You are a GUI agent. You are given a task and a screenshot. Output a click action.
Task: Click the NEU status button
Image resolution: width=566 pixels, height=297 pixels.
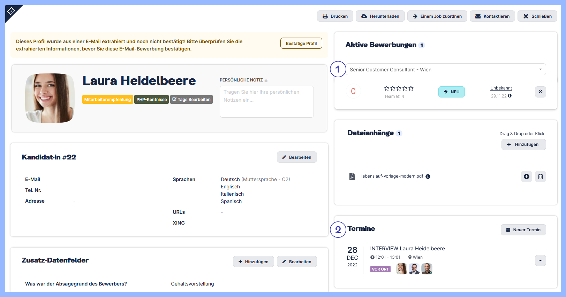451,92
